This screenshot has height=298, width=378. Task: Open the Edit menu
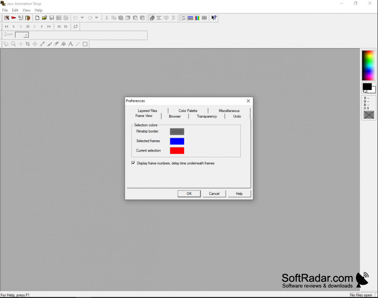[x=15, y=10]
